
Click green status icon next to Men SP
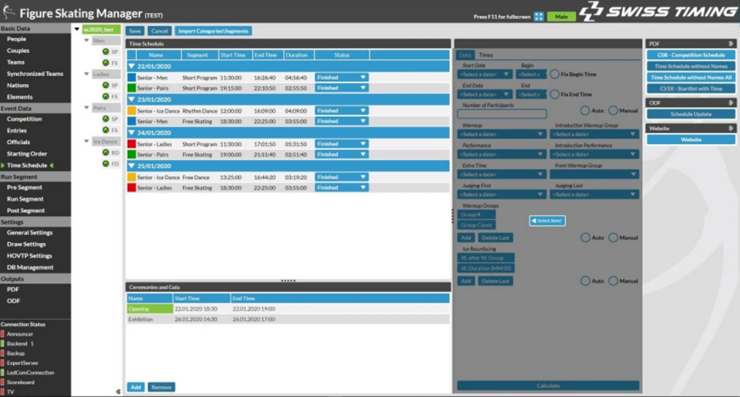click(x=105, y=52)
